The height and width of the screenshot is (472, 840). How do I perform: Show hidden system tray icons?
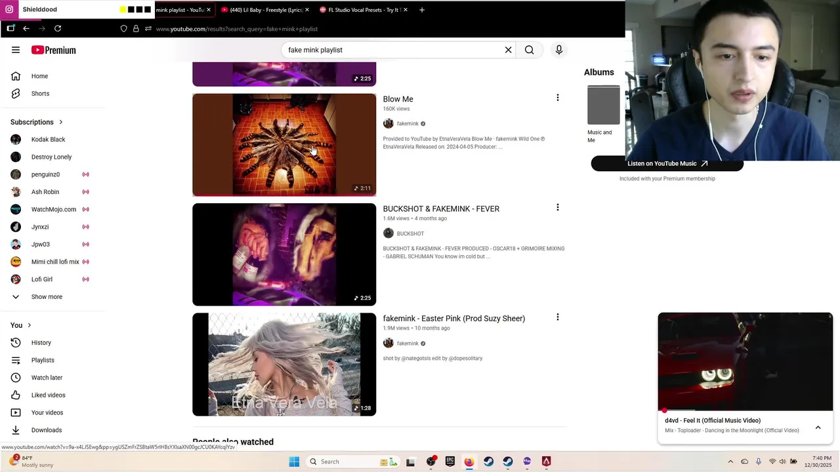tap(730, 462)
